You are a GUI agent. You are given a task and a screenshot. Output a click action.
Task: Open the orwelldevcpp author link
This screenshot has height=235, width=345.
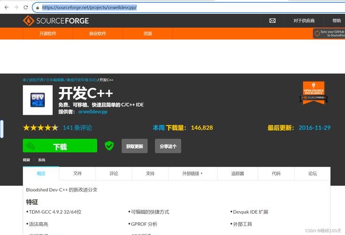point(93,112)
